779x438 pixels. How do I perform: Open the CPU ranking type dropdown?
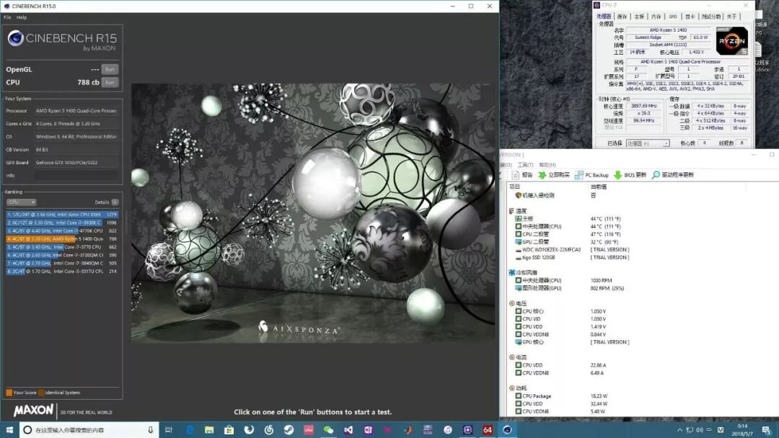tap(22, 202)
